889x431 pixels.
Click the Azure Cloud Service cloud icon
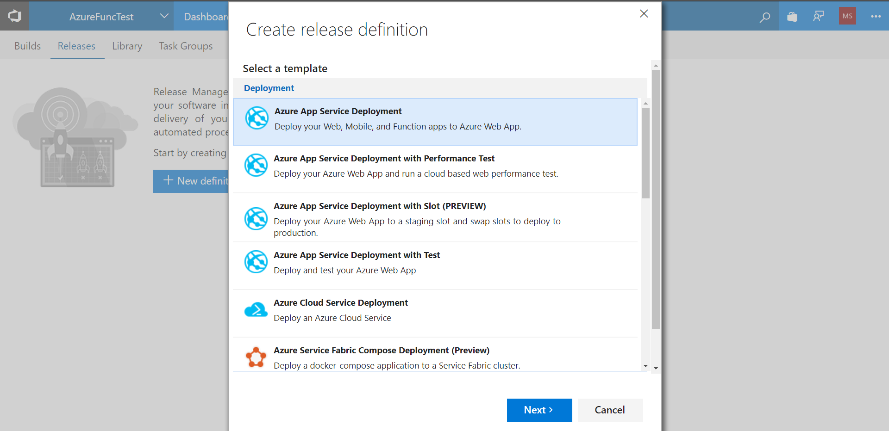256,309
